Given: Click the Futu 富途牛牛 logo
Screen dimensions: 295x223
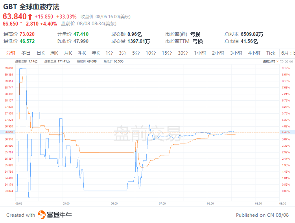Looking at the screenshot, I should tap(55, 215).
